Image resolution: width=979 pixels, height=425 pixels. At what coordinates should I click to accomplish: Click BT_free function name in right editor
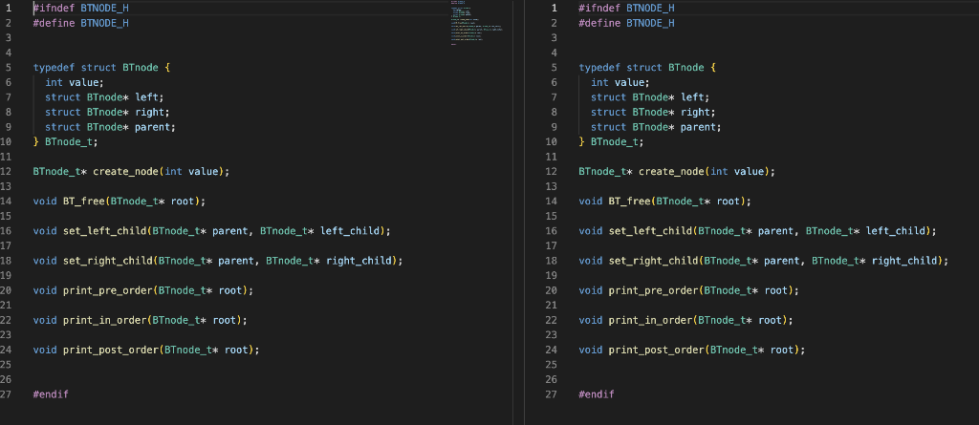(x=629, y=202)
